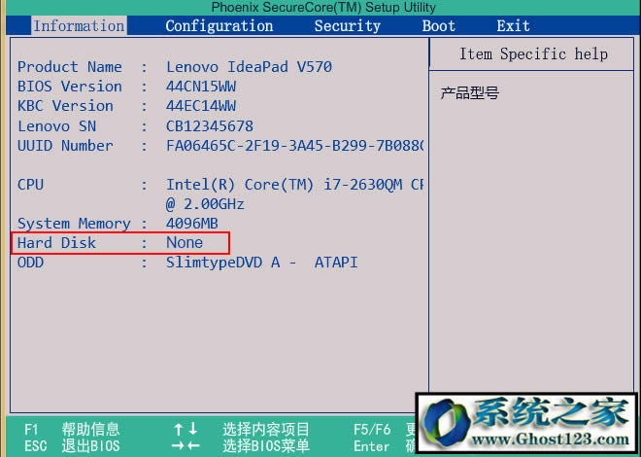The width and height of the screenshot is (641, 457).
Task: Click the UUID Number label
Action: click(65, 145)
